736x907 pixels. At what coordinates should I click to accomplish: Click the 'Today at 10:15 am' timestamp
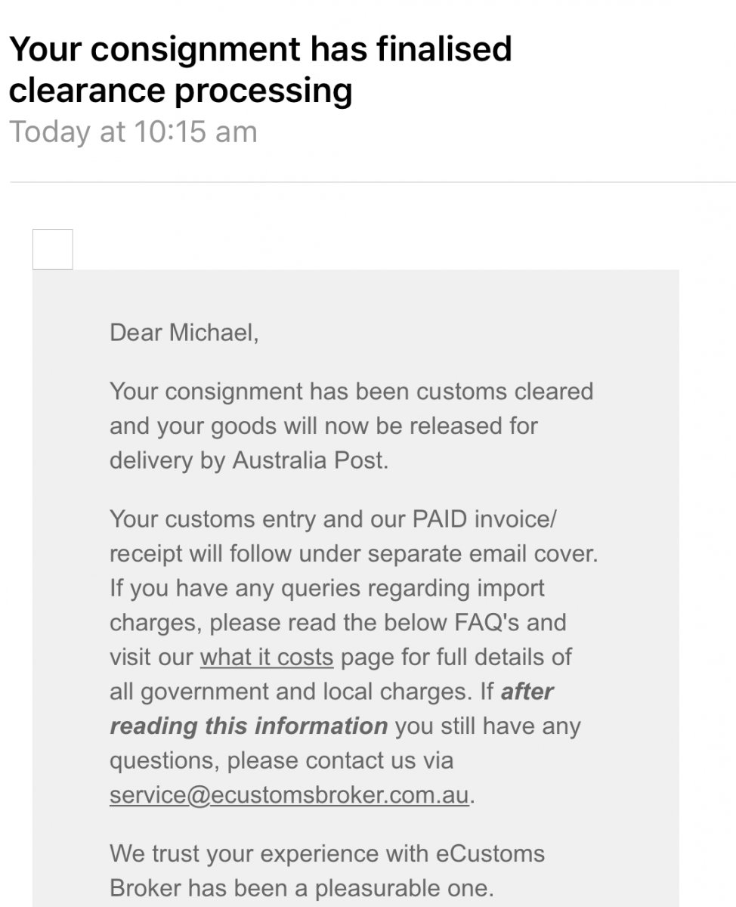pyautogui.click(x=133, y=132)
